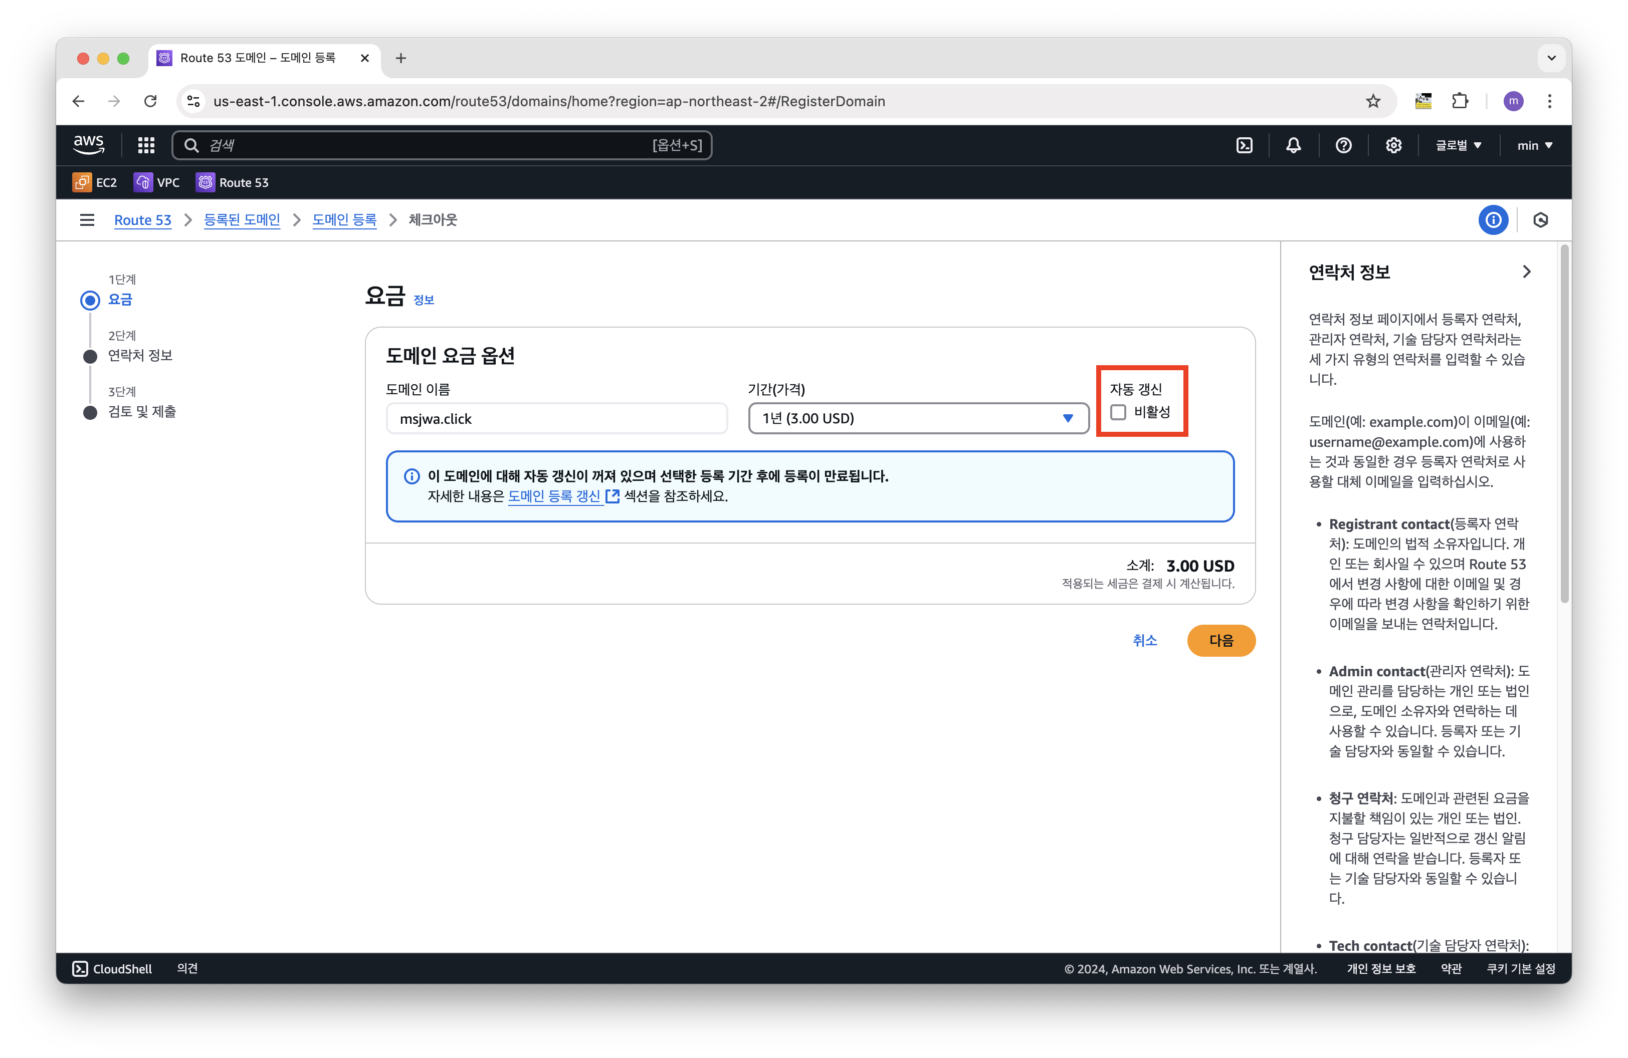This screenshot has width=1628, height=1058.
Task: Open the notifications bell
Action: point(1293,145)
